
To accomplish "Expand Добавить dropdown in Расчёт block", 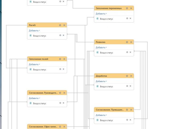I will [x=34, y=31].
